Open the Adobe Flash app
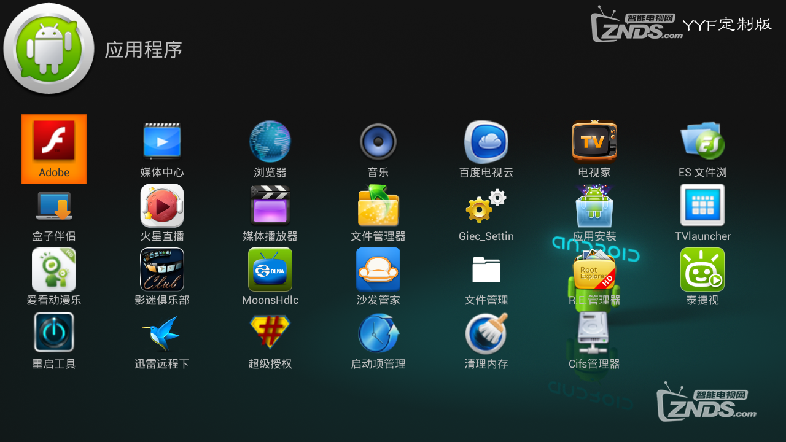The height and width of the screenshot is (442, 786). pyautogui.click(x=54, y=149)
